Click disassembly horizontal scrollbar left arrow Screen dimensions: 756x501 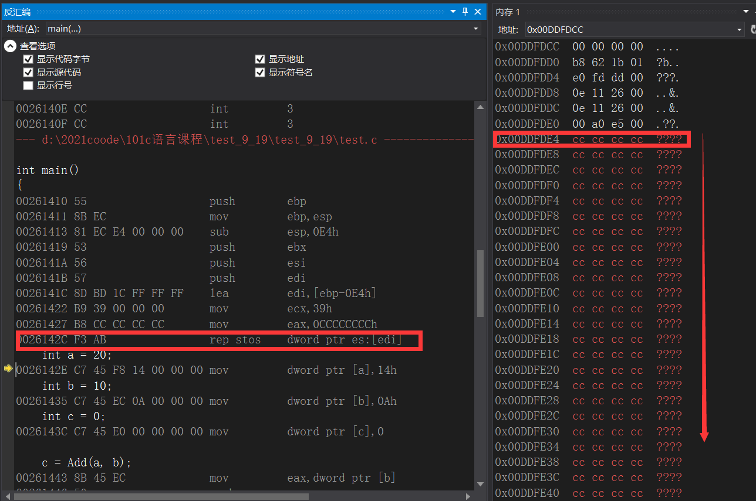tap(9, 496)
